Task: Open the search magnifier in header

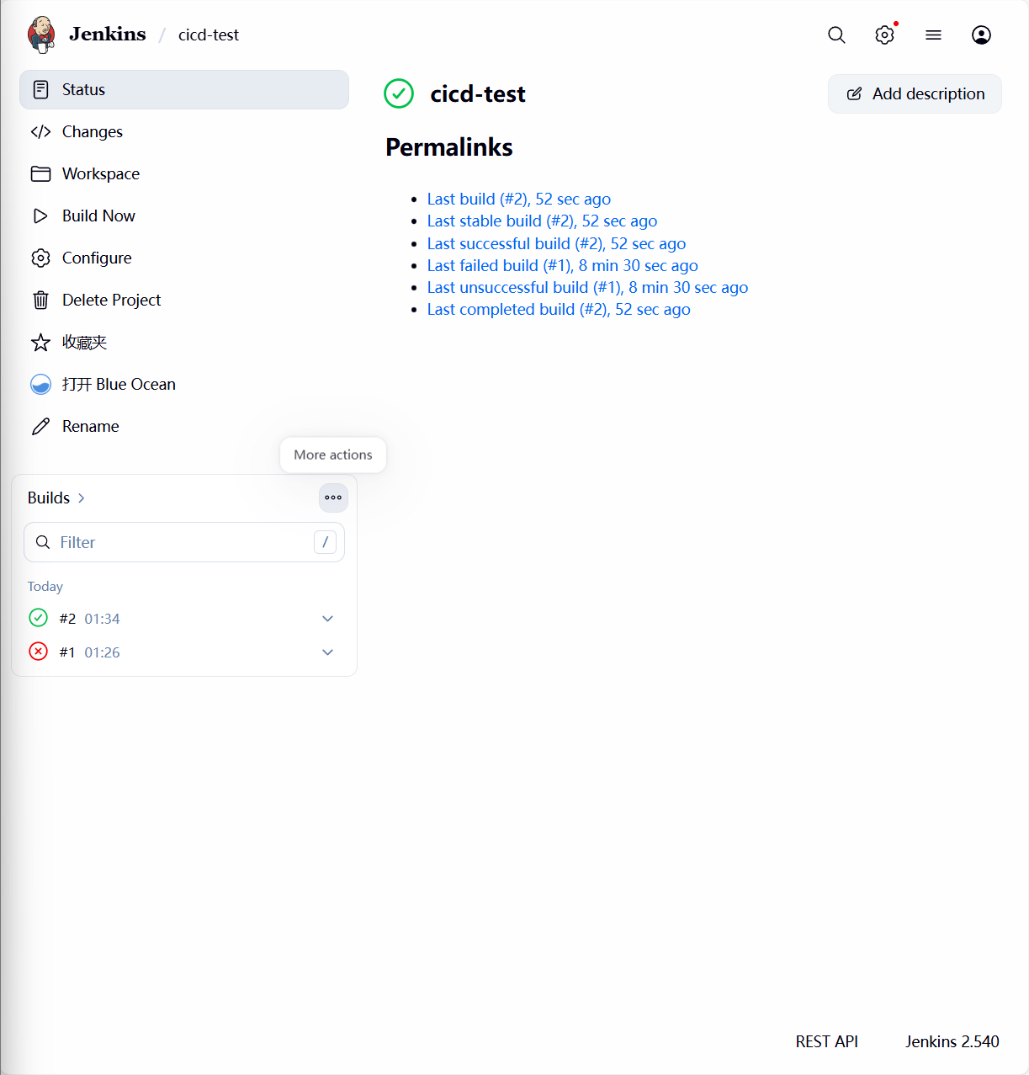Action: point(836,35)
